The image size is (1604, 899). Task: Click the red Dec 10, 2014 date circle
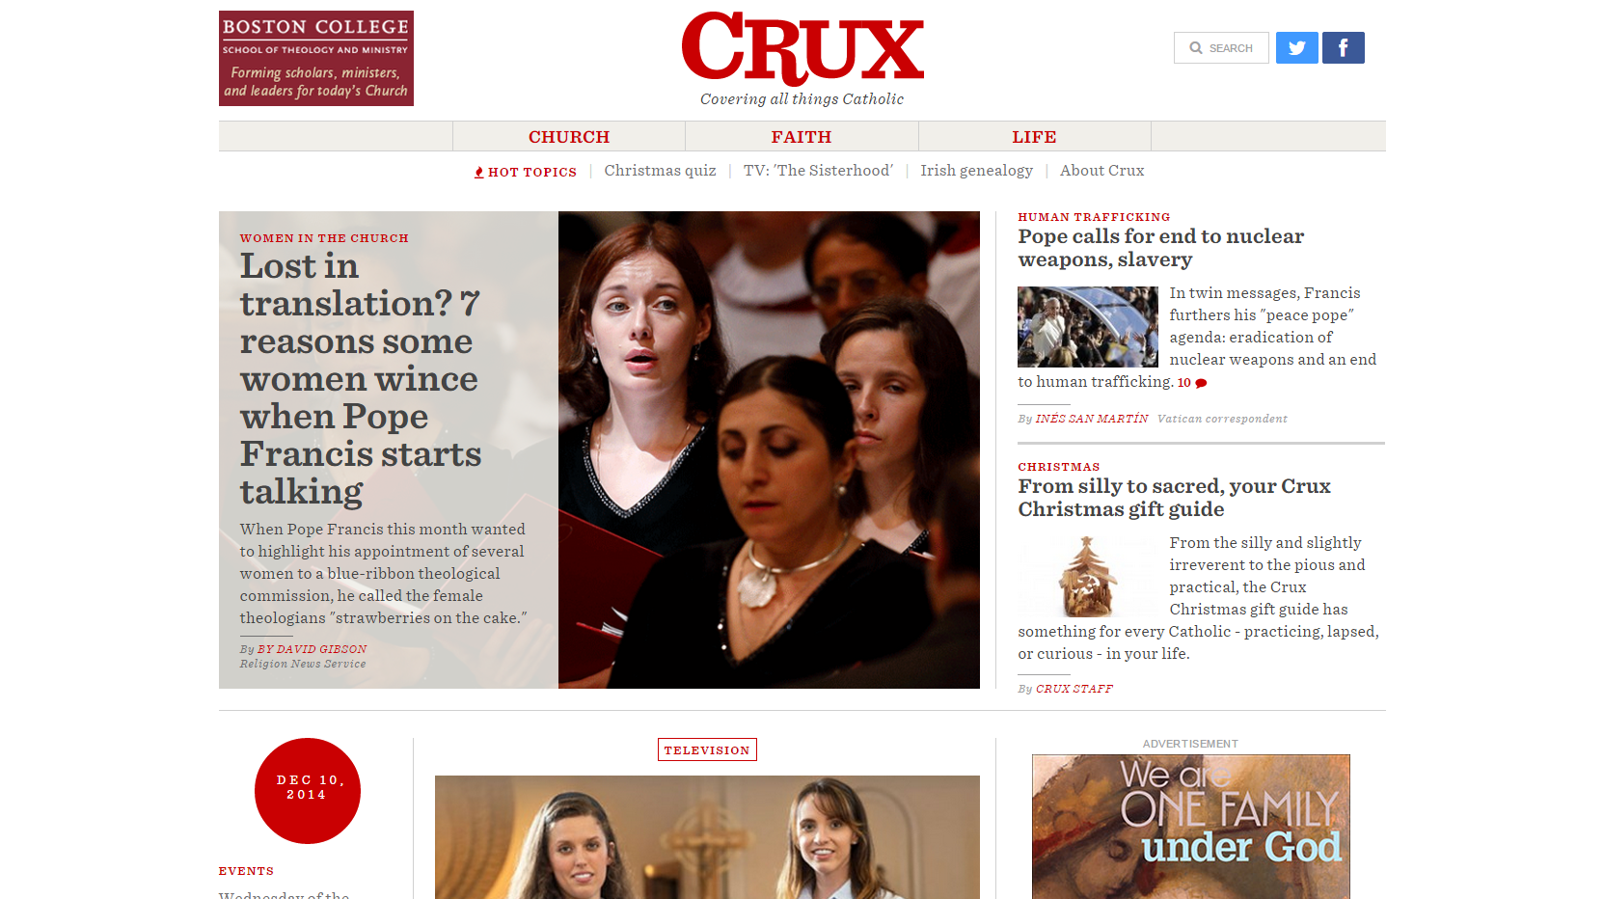point(308,791)
